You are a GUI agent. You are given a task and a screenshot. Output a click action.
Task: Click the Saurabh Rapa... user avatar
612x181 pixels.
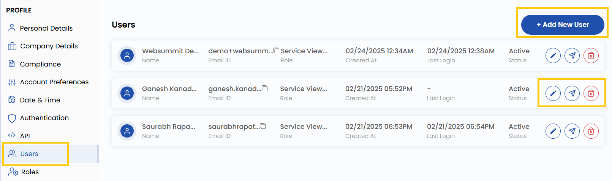tap(127, 131)
